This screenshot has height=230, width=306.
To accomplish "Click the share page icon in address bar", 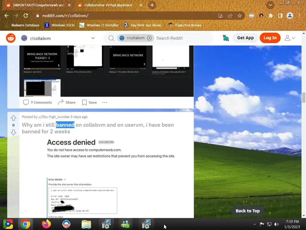I will click(x=230, y=16).
